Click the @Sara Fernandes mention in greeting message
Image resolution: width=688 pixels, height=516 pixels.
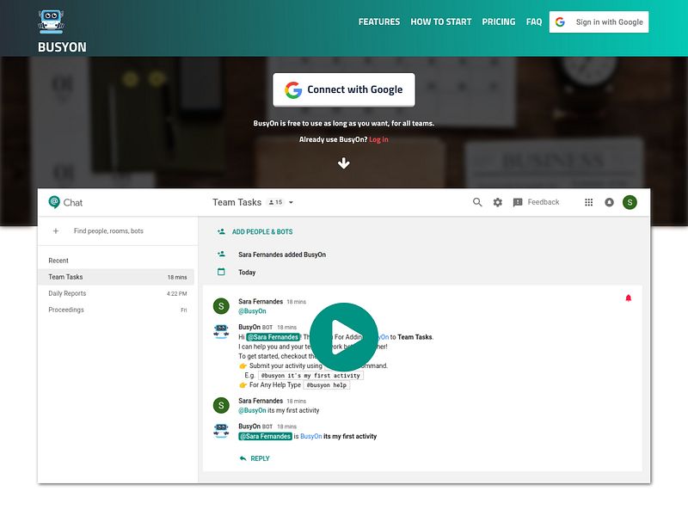273,337
